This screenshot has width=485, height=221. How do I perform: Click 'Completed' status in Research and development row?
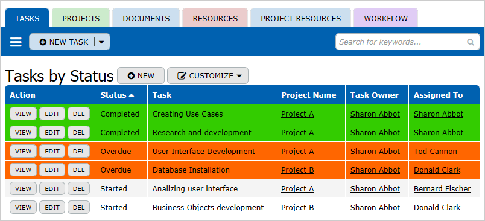tap(119, 132)
